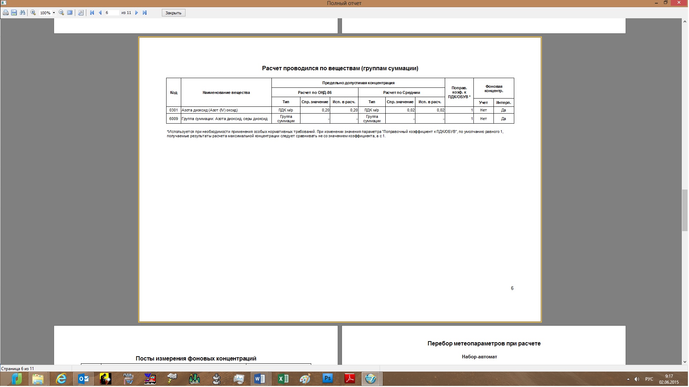The width and height of the screenshot is (689, 387).
Task: Click the scroll down arrow of the scrollbar
Action: pos(685,362)
